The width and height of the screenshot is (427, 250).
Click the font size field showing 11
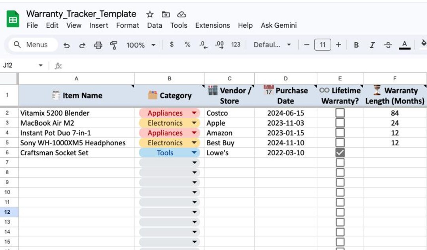point(323,45)
